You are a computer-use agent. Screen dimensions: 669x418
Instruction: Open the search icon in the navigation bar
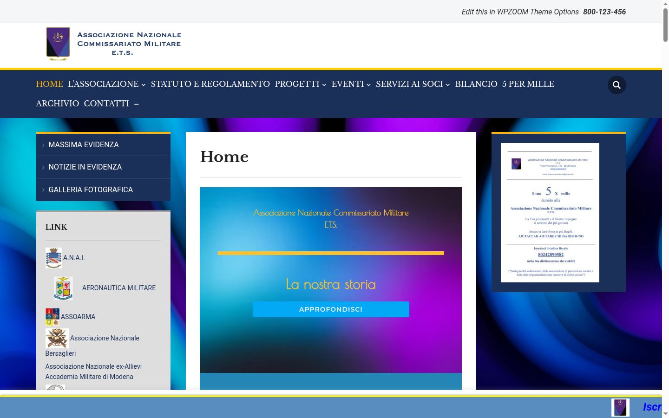(617, 85)
